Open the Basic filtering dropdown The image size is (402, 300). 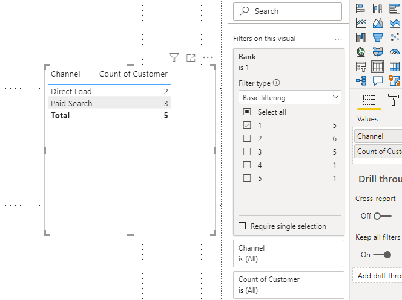click(290, 97)
